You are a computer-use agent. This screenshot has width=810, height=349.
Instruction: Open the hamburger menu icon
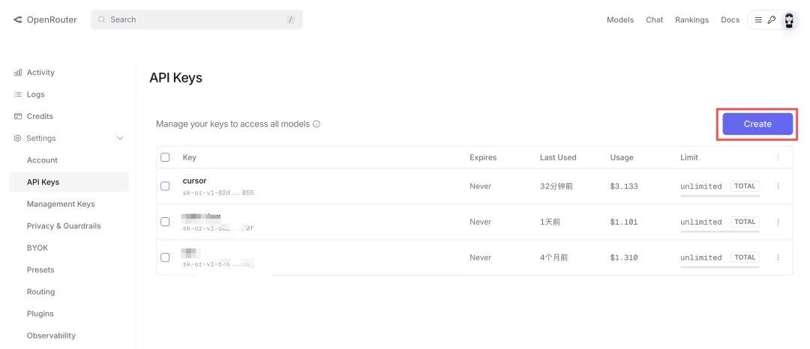(758, 20)
